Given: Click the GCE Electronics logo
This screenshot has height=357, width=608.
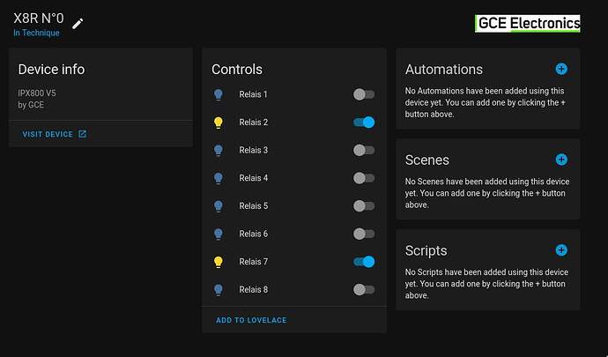Looking at the screenshot, I should (x=527, y=23).
